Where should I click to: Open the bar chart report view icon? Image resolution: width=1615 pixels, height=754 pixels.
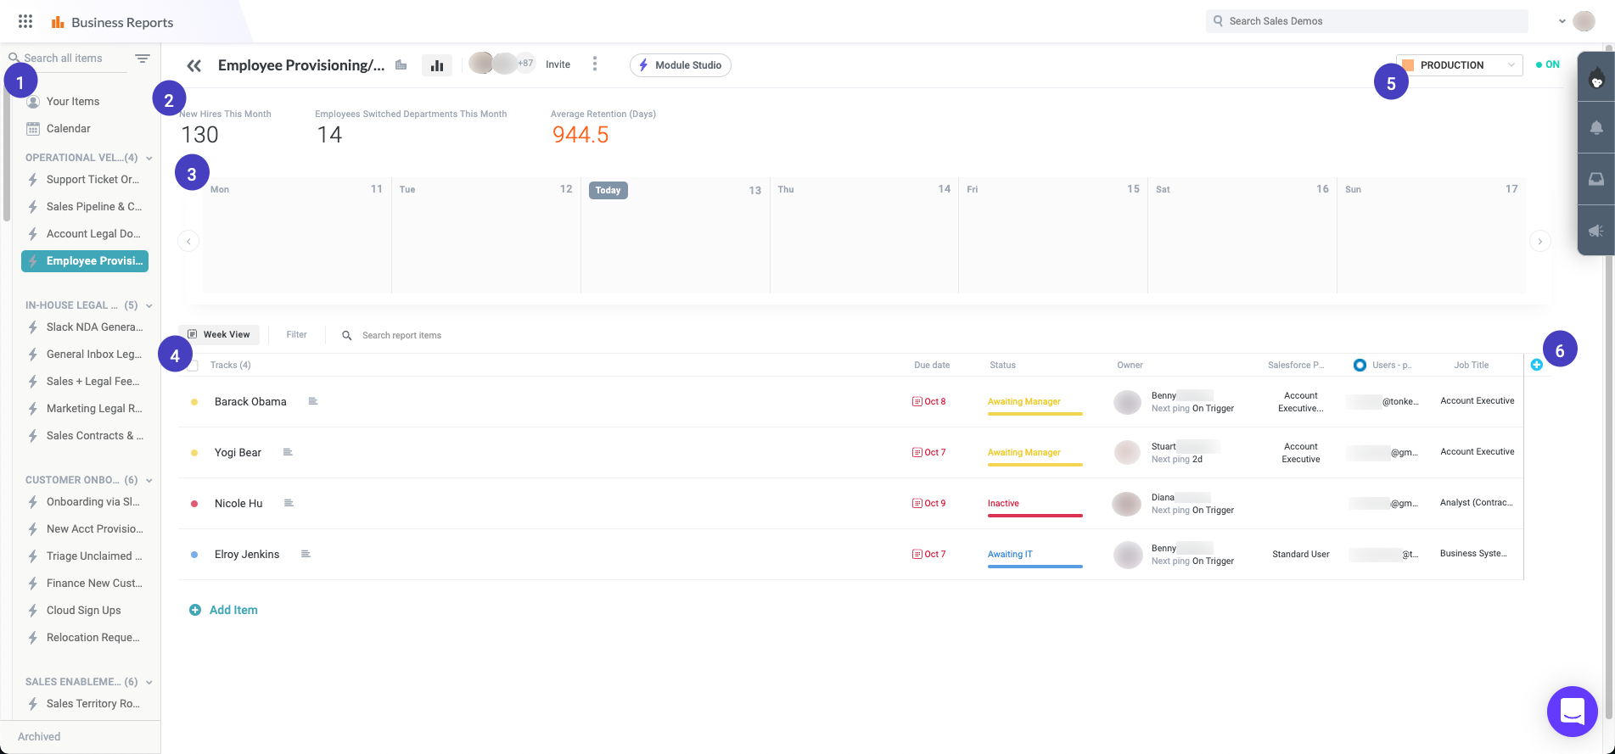[437, 65]
